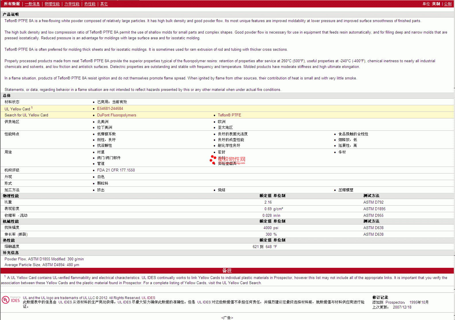Screen dimensions: 455x320
Task: Select 英制 units in the top bar
Action: tap(436, 4)
